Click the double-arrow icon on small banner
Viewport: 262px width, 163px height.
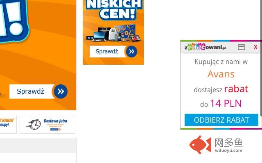pos(132,52)
